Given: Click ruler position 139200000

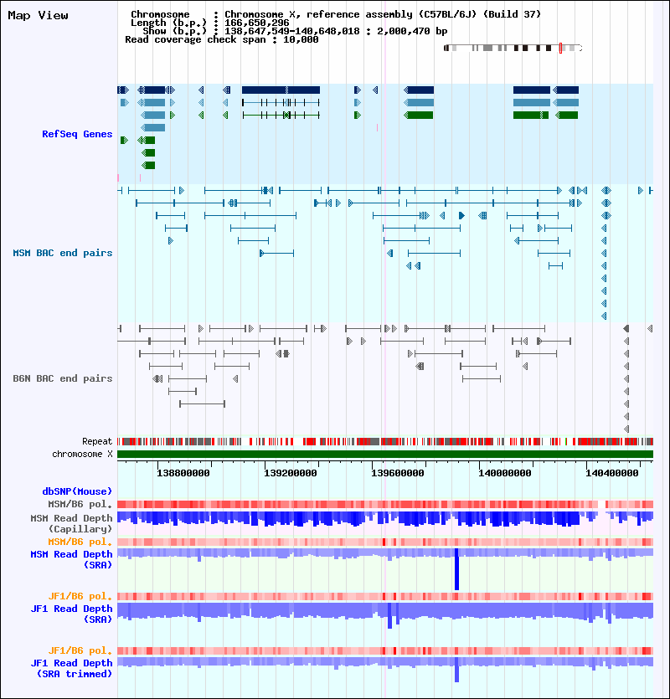Looking at the screenshot, I should tap(291, 473).
